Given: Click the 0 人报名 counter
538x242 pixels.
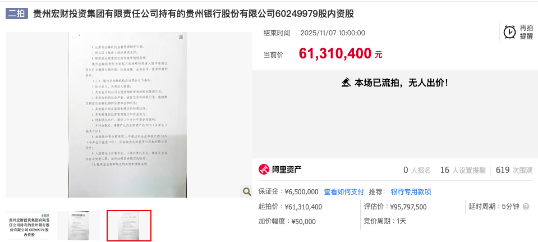Looking at the screenshot, I should point(417,170).
